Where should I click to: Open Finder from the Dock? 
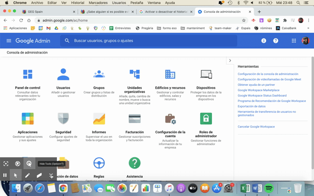coord(16,188)
